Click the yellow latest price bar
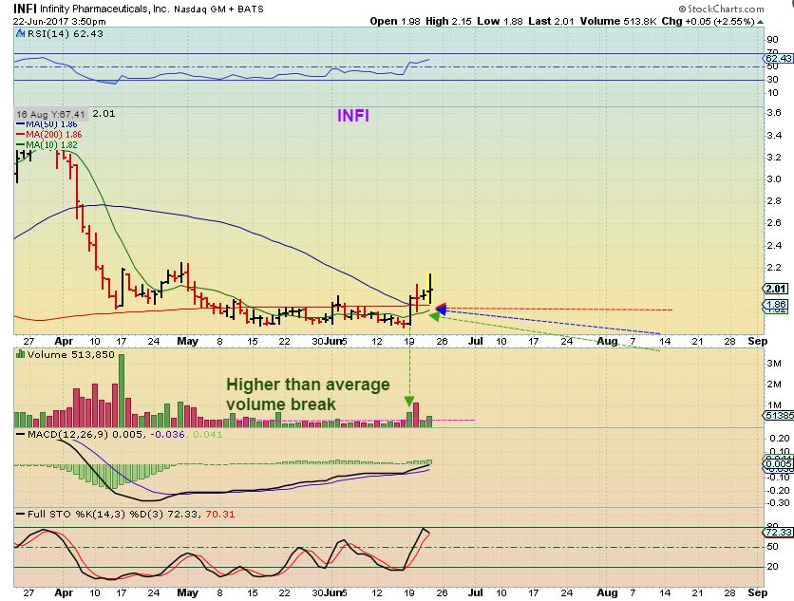Viewport: 794px width, 601px height. [x=430, y=290]
